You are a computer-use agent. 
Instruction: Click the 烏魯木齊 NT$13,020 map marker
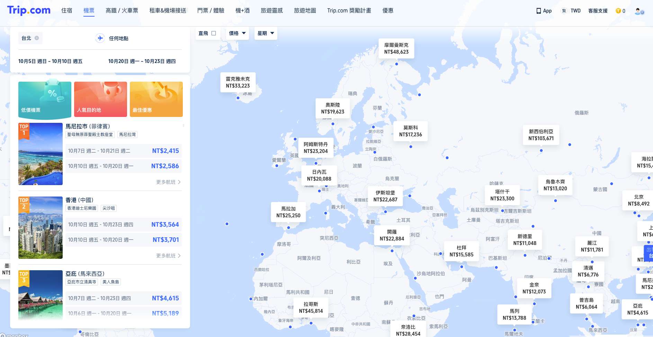[555, 185]
